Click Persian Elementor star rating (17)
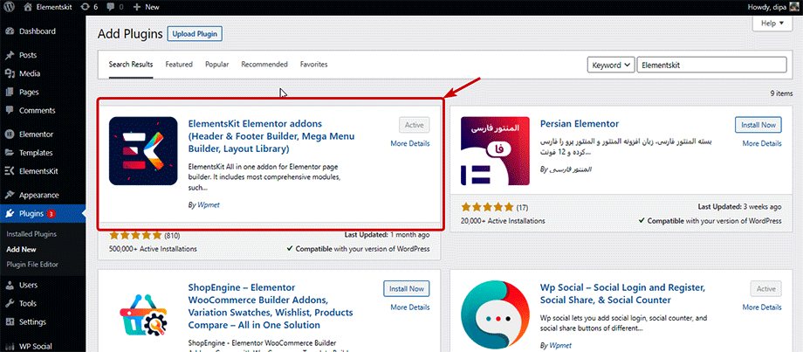This screenshot has height=352, width=803. point(494,208)
